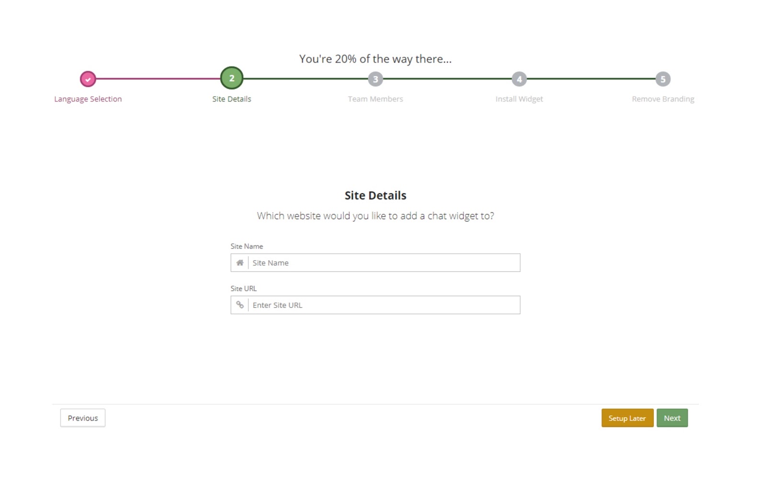The width and height of the screenshot is (767, 489).
Task: Click the green Next button
Action: click(672, 418)
